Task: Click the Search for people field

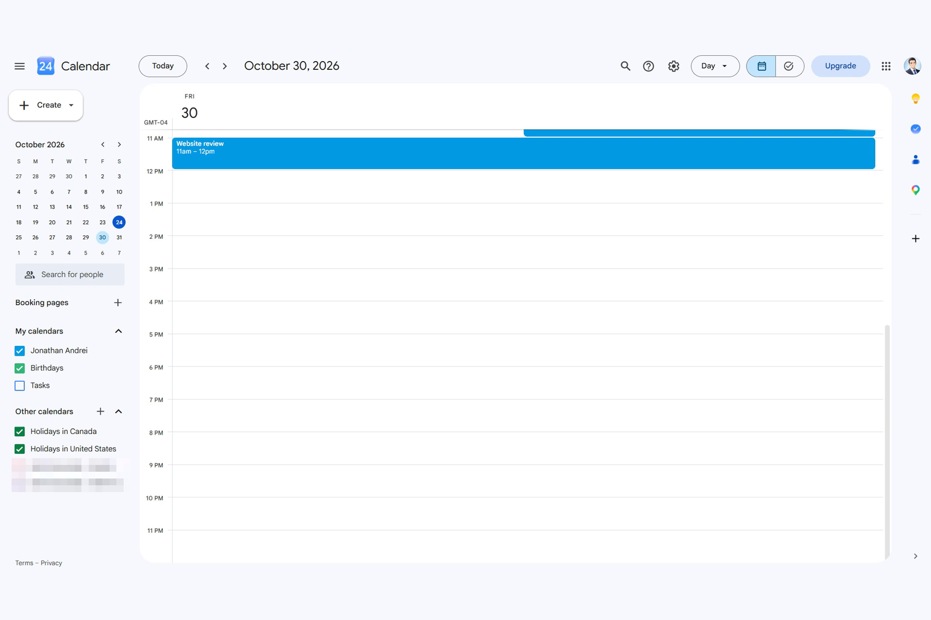Action: tap(70, 275)
